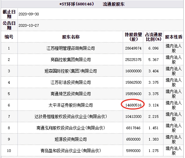Click percentage value 2.215
The width and height of the screenshot is (185, 158).
point(153,116)
